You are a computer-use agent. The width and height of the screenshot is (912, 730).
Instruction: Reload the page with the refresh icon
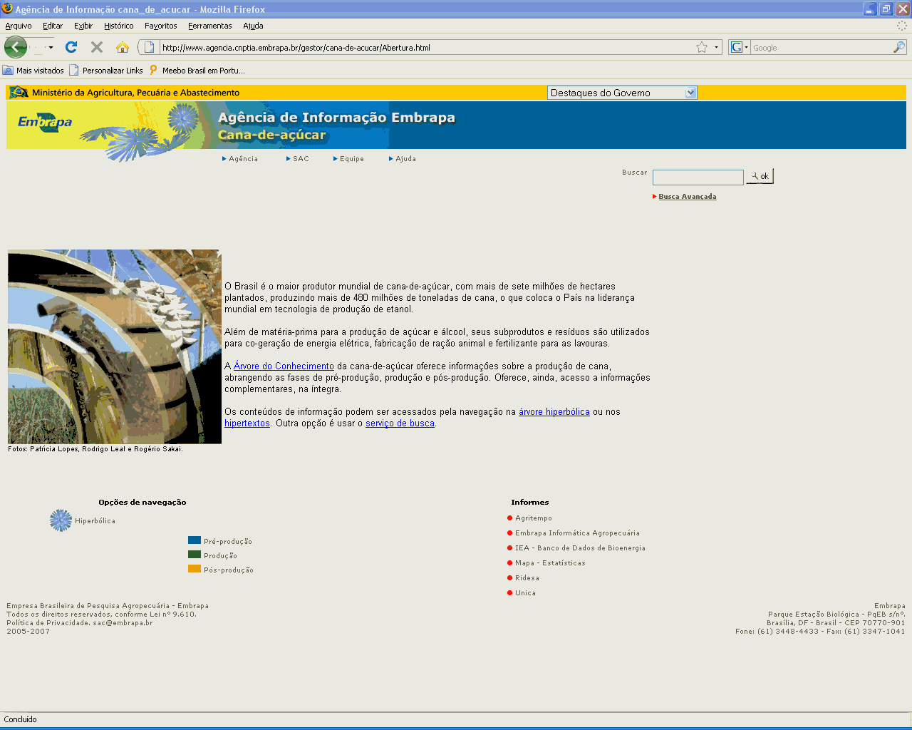[x=71, y=47]
